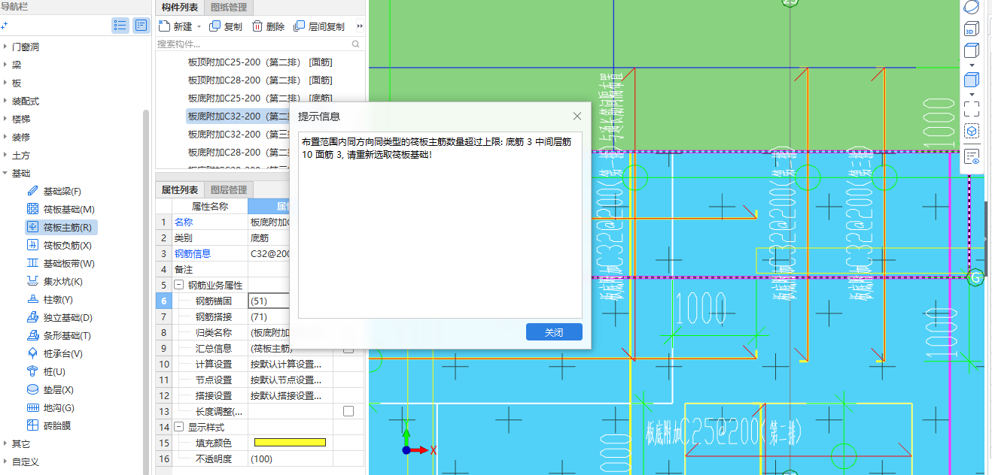Click 钢筋锚固 value (51) cell
Viewport: 992px width, 475px height.
[x=269, y=301]
